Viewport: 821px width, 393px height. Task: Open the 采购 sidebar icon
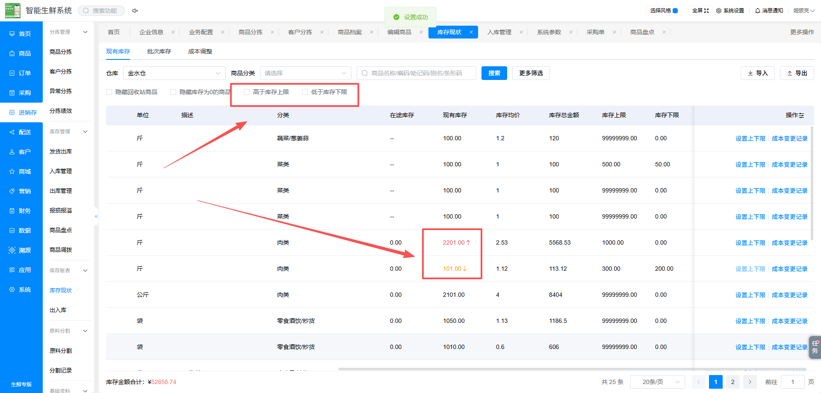12,93
